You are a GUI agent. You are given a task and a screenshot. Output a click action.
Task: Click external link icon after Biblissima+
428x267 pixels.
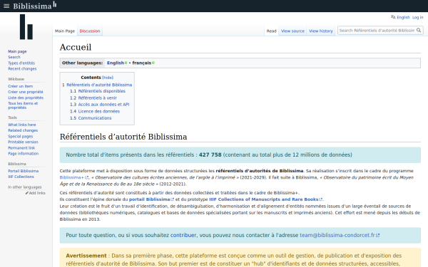click(x=86, y=177)
